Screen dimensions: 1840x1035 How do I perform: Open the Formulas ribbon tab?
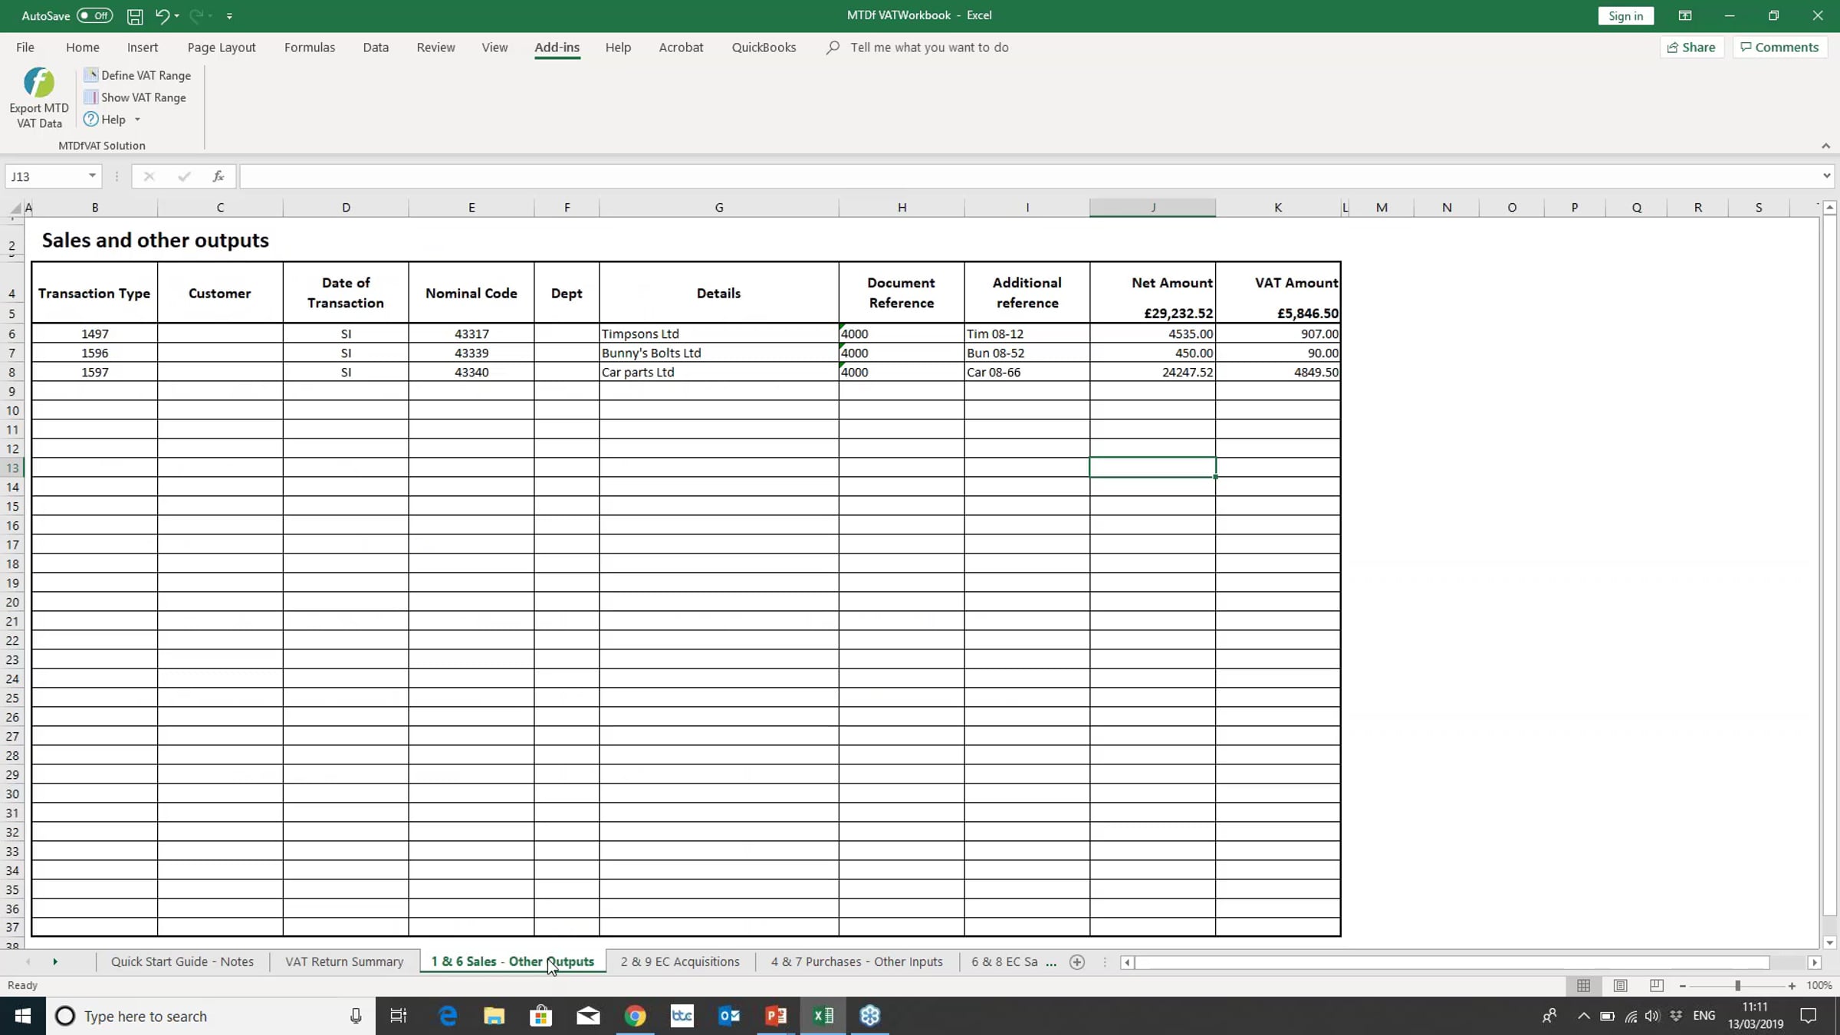tap(309, 48)
